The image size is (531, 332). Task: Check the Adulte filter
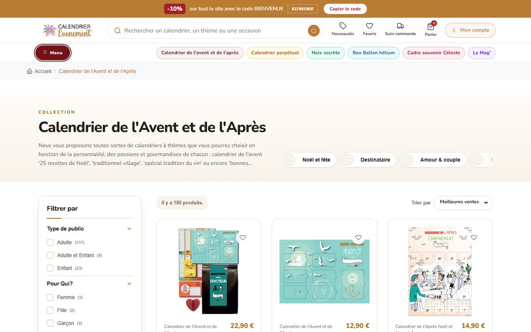(x=50, y=243)
